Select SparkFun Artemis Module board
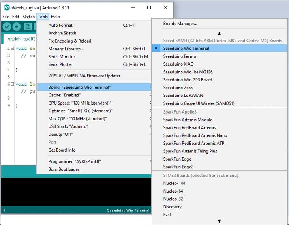289x225 pixels. [x=219, y=120]
